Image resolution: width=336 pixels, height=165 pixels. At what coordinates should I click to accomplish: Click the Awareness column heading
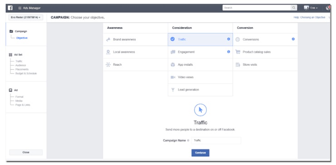tap(115, 28)
